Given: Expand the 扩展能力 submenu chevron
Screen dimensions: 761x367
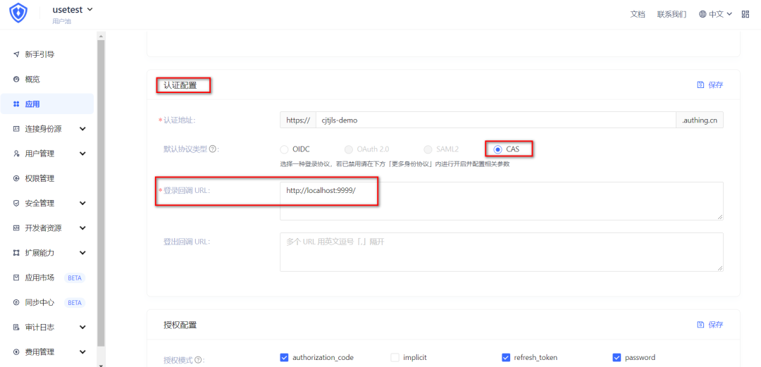Looking at the screenshot, I should tap(82, 252).
